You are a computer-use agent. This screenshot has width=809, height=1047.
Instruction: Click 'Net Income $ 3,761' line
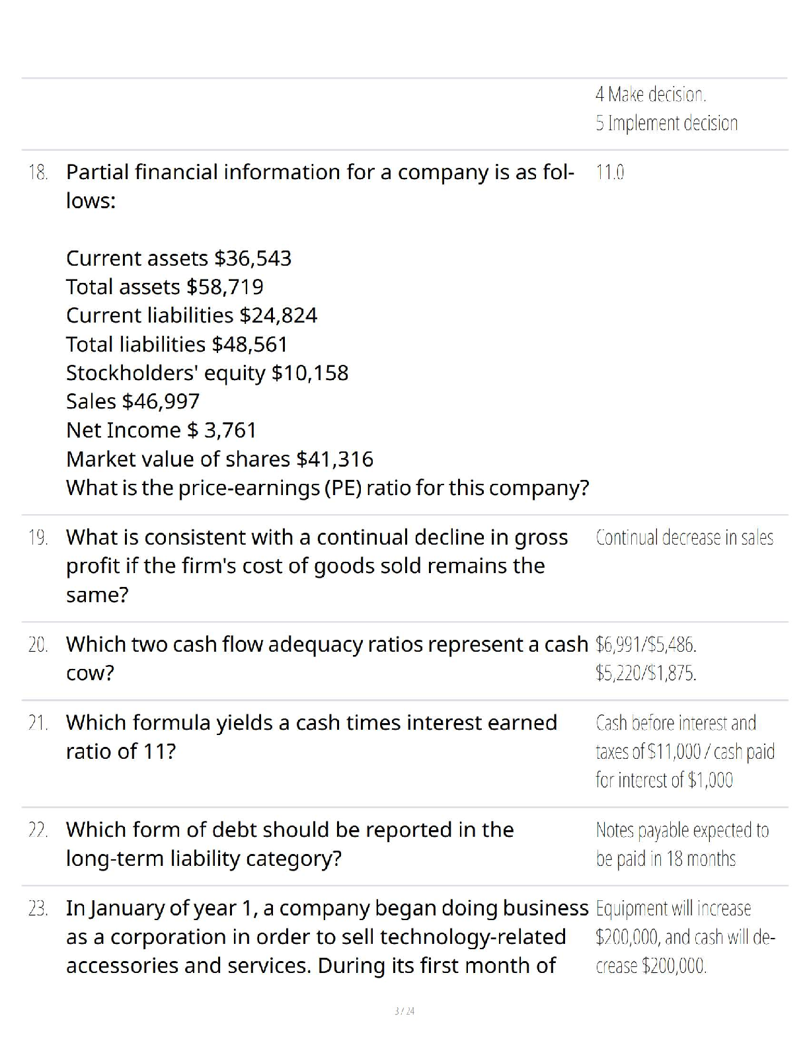(x=161, y=430)
